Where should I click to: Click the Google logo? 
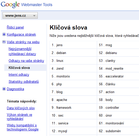pos(10,5)
